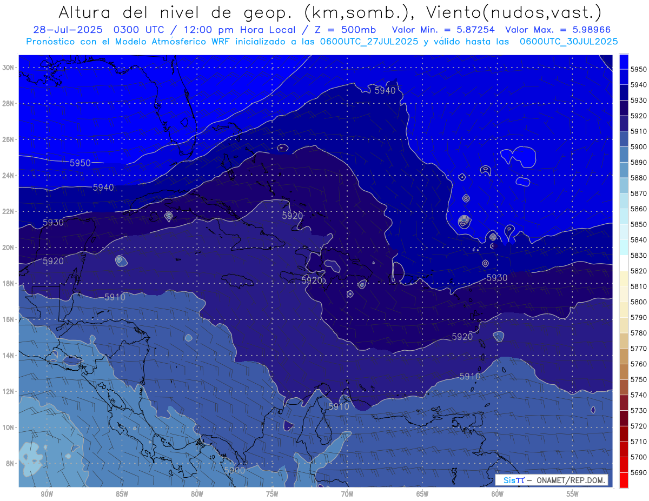
Task: Click the '90W' longitude axis label
Action: [x=47, y=494]
